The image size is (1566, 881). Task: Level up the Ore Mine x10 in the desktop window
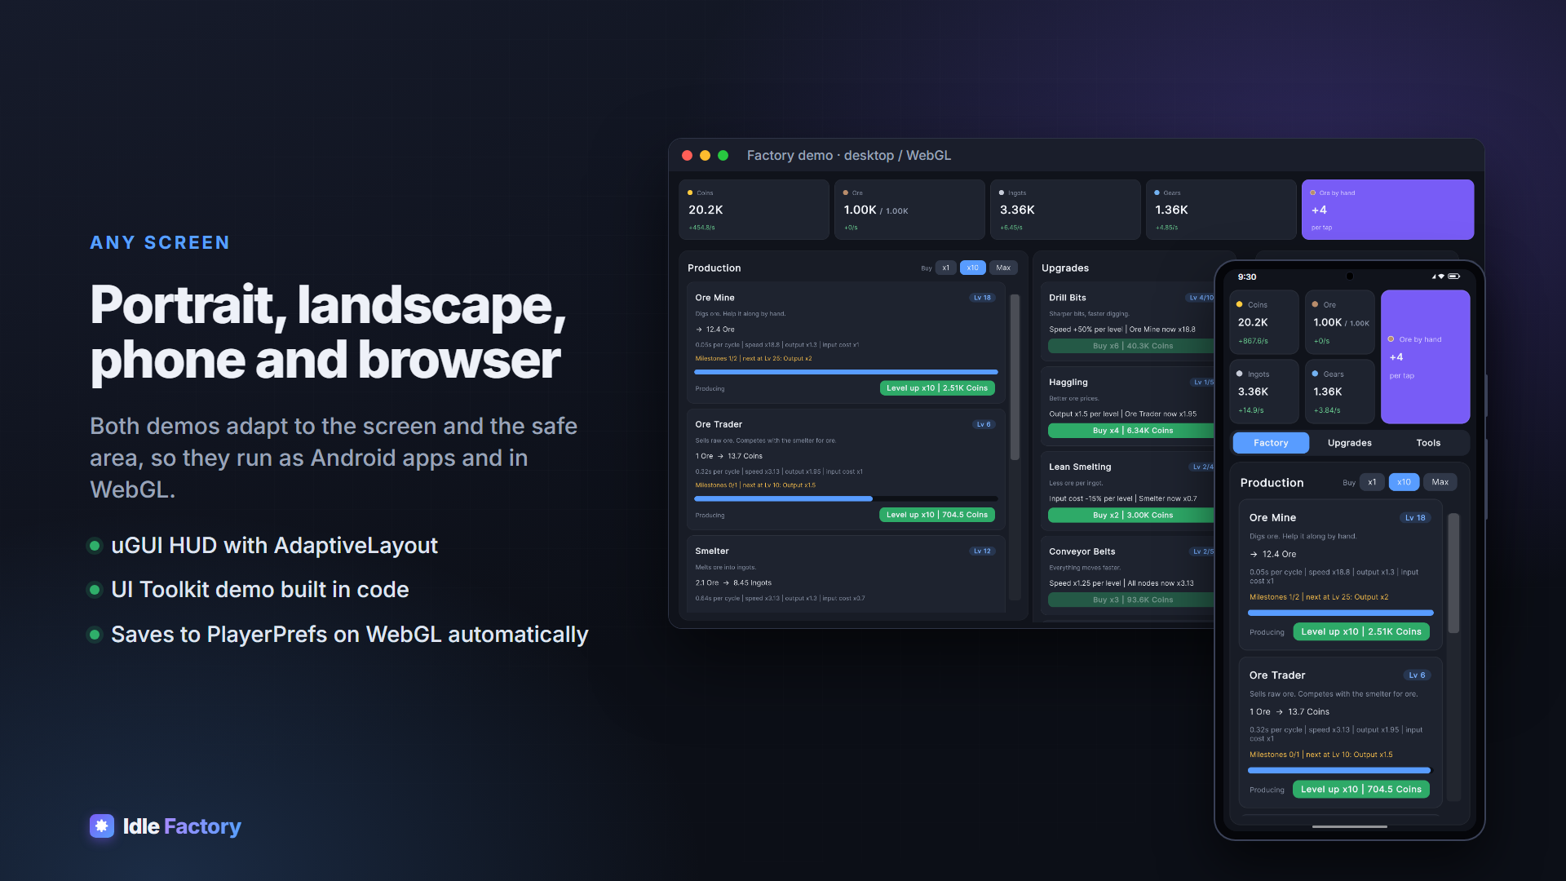click(x=937, y=388)
